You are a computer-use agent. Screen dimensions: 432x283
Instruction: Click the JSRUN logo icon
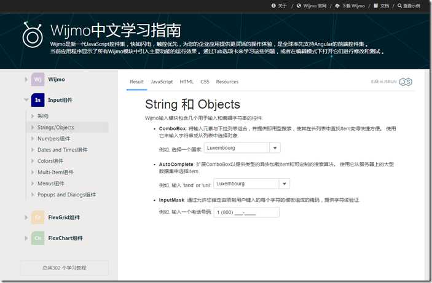406,82
